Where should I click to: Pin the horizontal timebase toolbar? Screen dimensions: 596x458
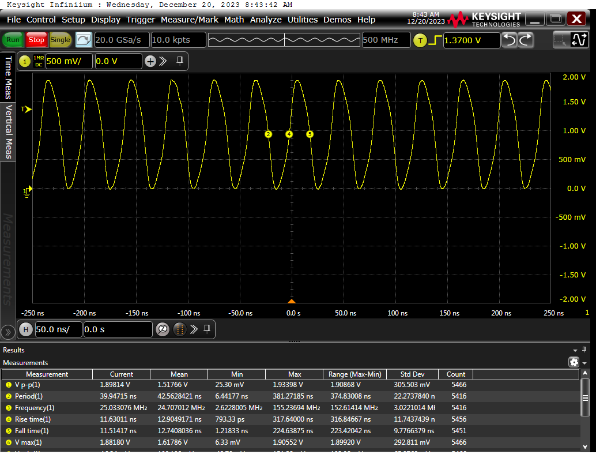[x=207, y=329]
